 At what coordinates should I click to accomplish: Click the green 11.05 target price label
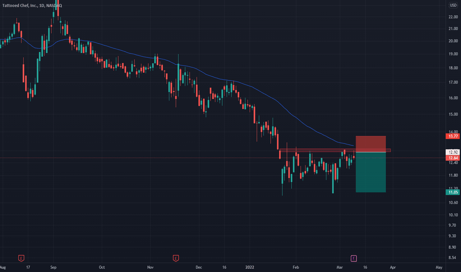[453, 192]
